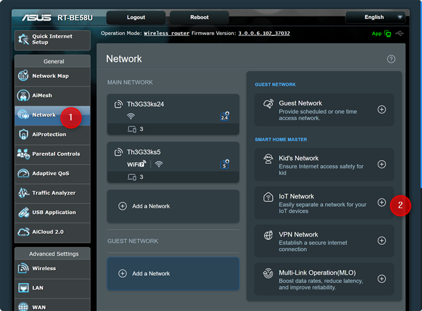Screen dimensions: 422x311
Task: Click 2.4 GHz band icon on Th3G33ks24
Action: pos(225,116)
